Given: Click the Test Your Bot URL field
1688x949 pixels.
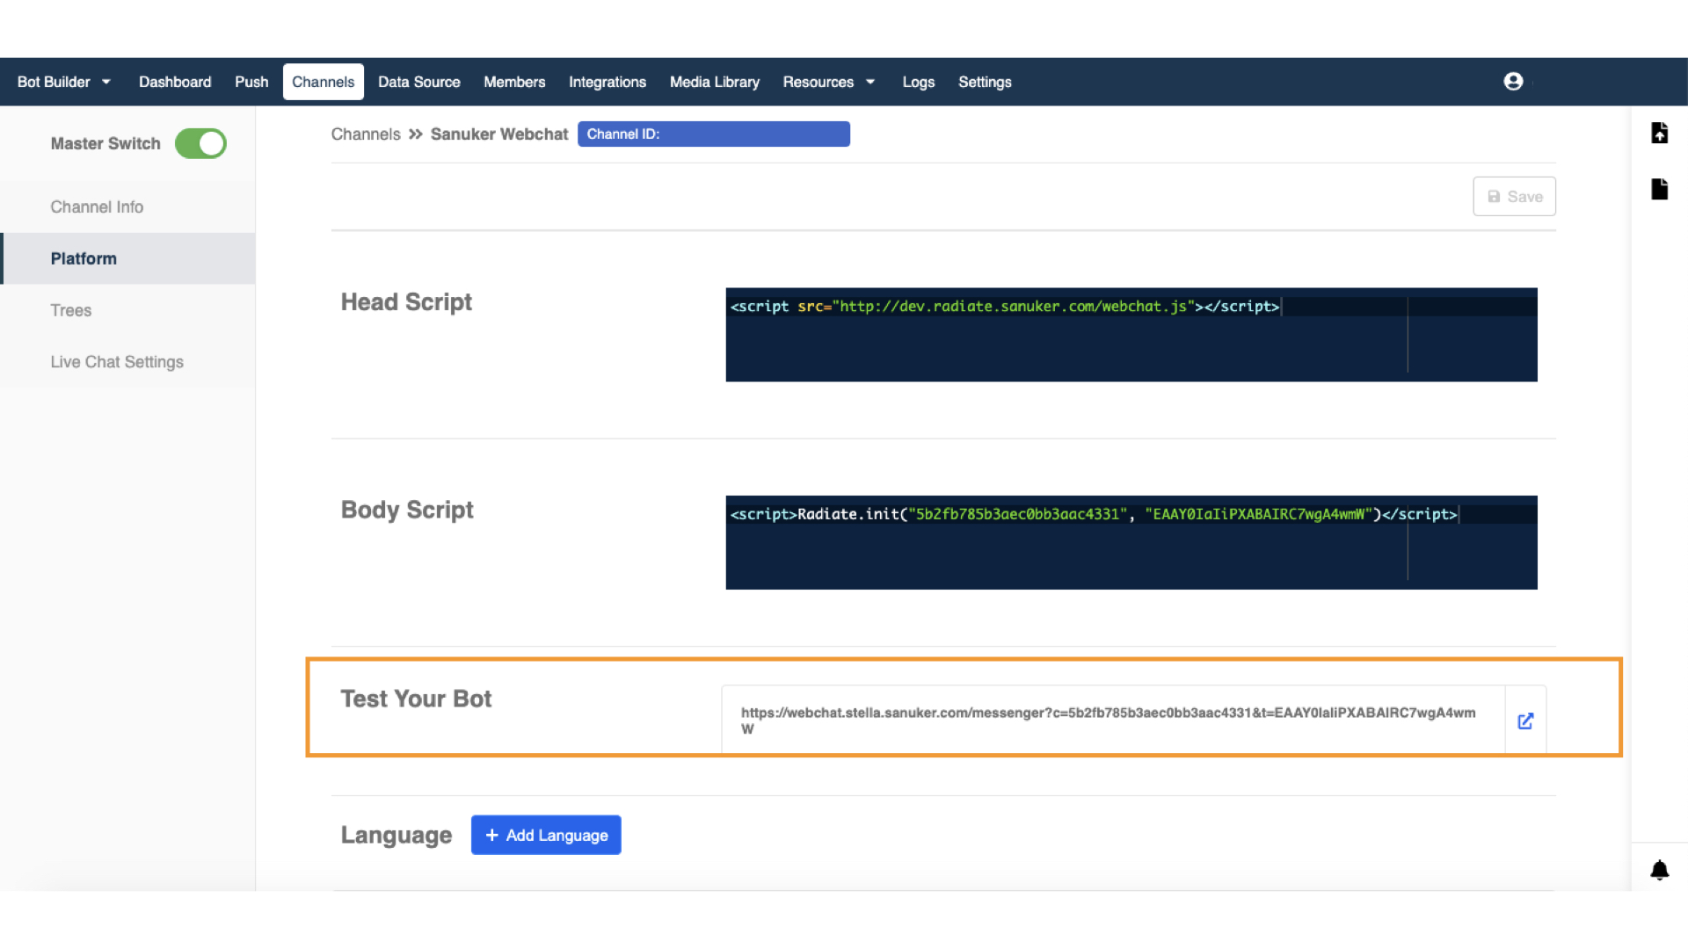Looking at the screenshot, I should (1112, 721).
